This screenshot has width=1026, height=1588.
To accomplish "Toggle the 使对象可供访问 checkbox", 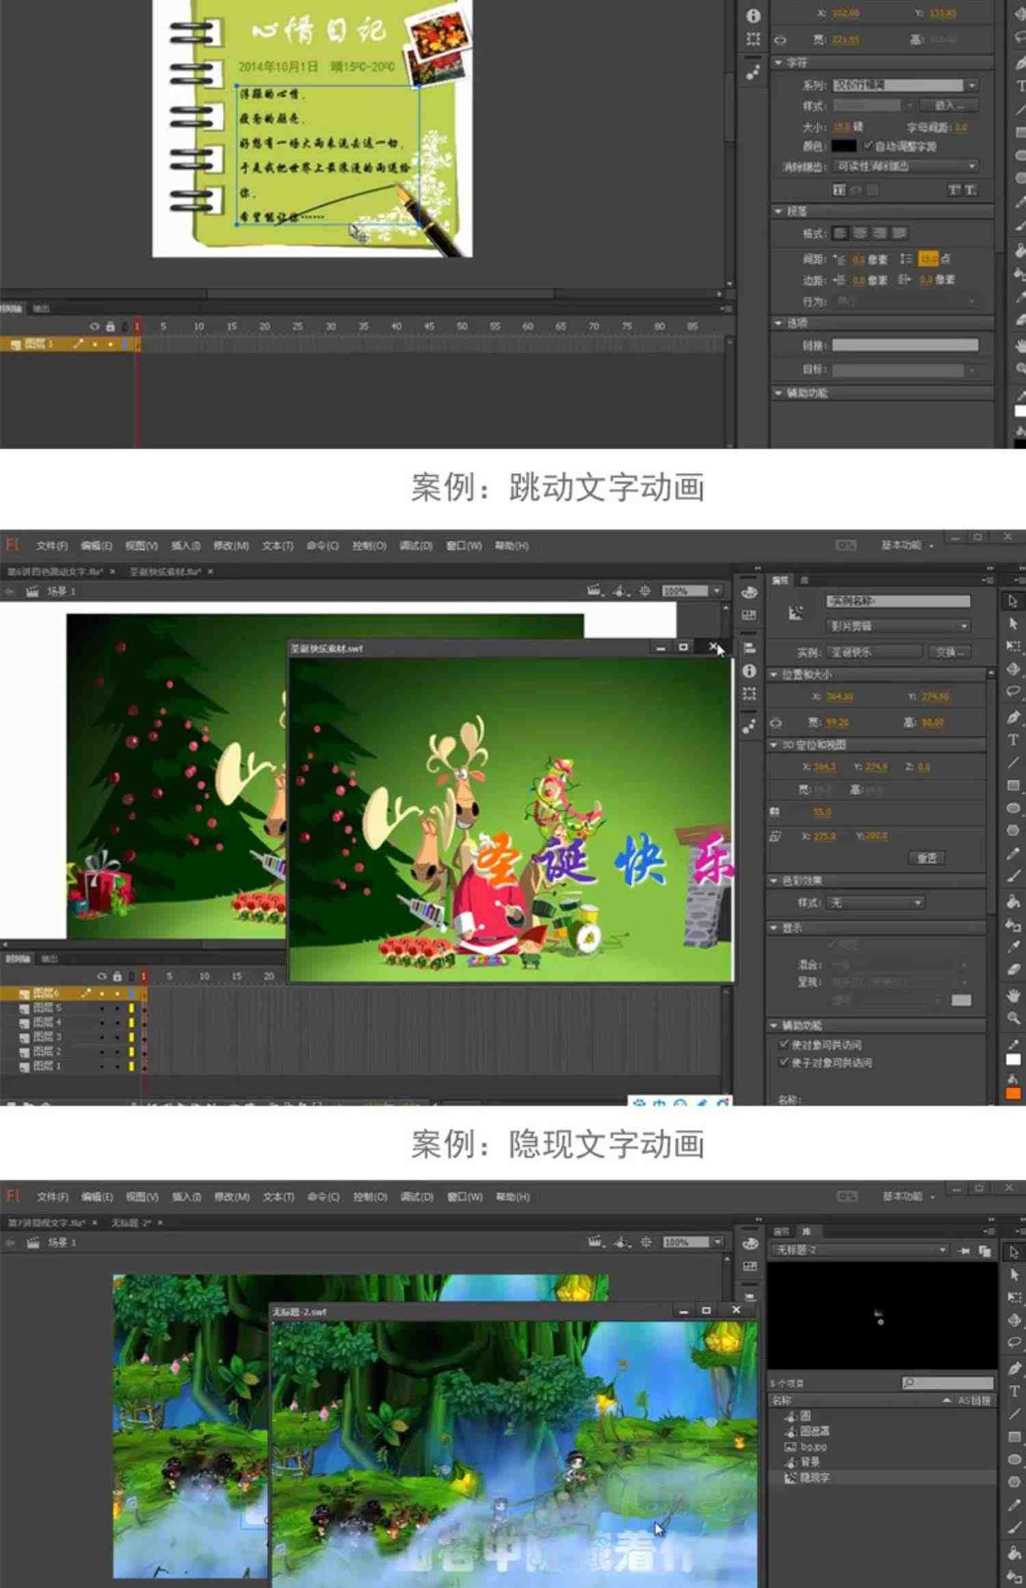I will pyautogui.click(x=785, y=1044).
